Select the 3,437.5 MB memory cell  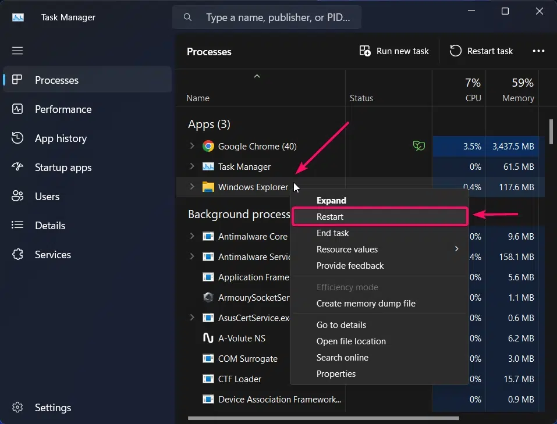tap(513, 147)
